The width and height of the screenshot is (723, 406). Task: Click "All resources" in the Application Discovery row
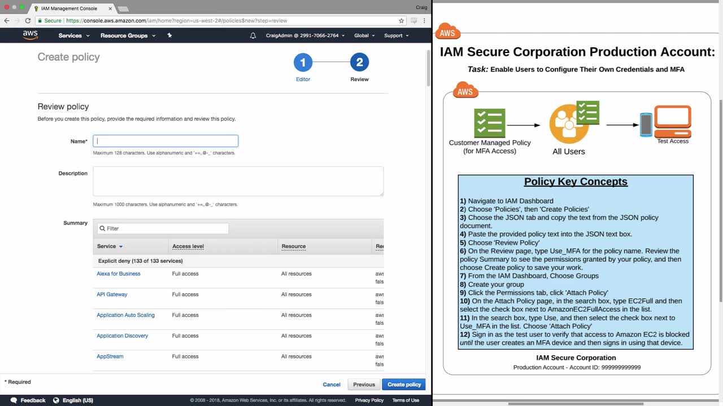pyautogui.click(x=297, y=336)
